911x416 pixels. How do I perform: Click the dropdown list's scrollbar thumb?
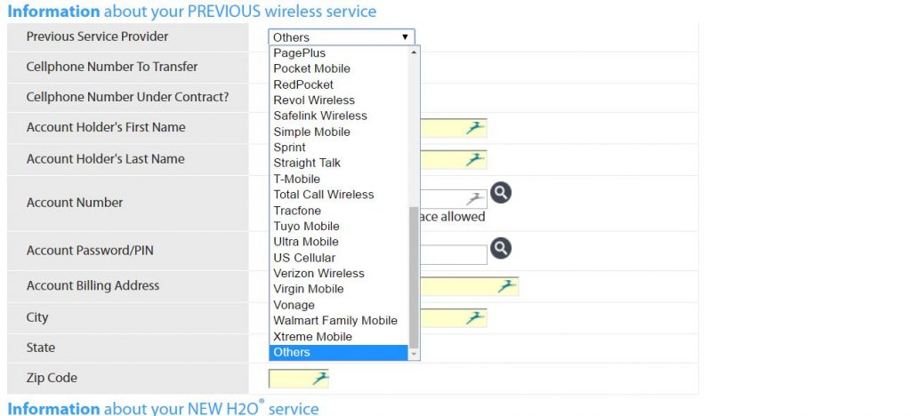[x=415, y=277]
